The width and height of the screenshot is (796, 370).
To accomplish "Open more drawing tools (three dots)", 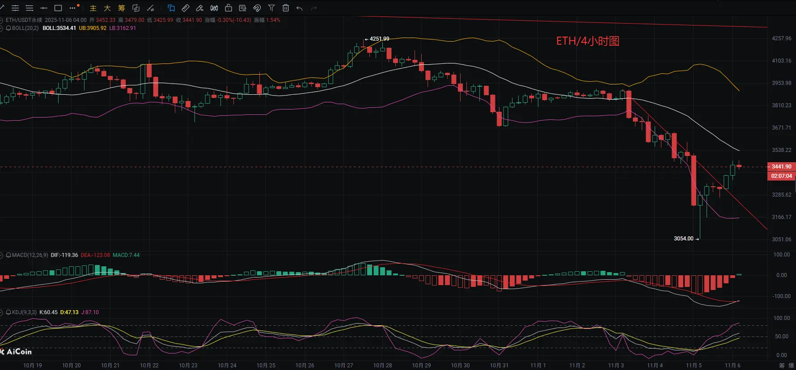I will pos(73,8).
